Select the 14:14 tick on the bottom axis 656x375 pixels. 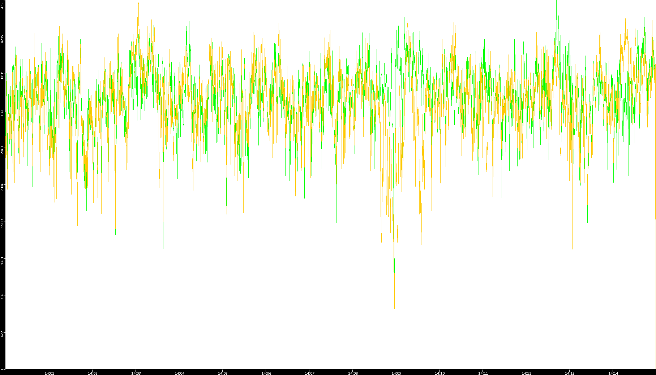tap(613, 373)
